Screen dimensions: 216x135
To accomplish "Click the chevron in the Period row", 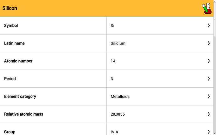I will (209, 79).
